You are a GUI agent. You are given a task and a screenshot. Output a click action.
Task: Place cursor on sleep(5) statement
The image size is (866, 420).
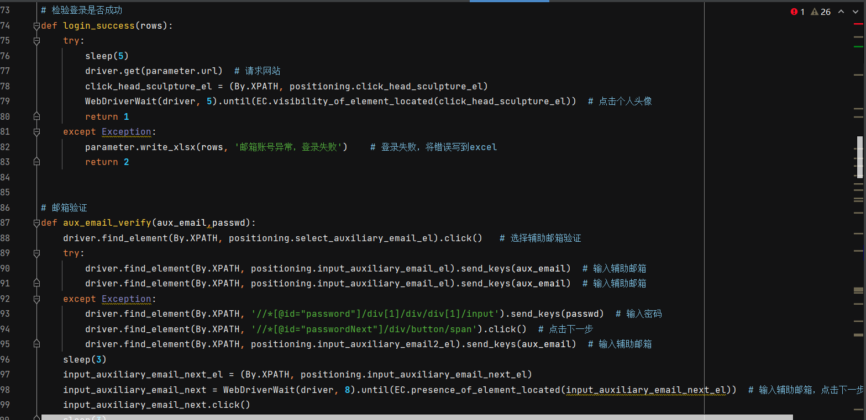(107, 56)
